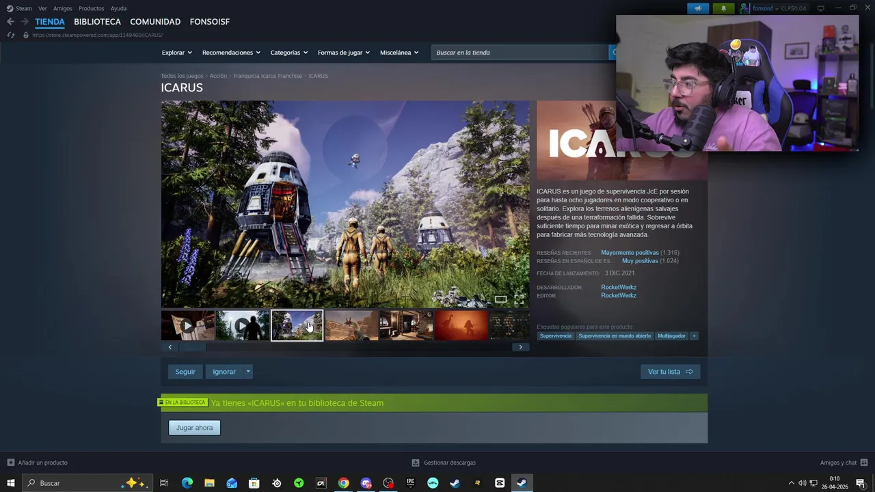The image size is (875, 492).
Task: Launch Microsoft Edge from taskbar
Action: 187,483
